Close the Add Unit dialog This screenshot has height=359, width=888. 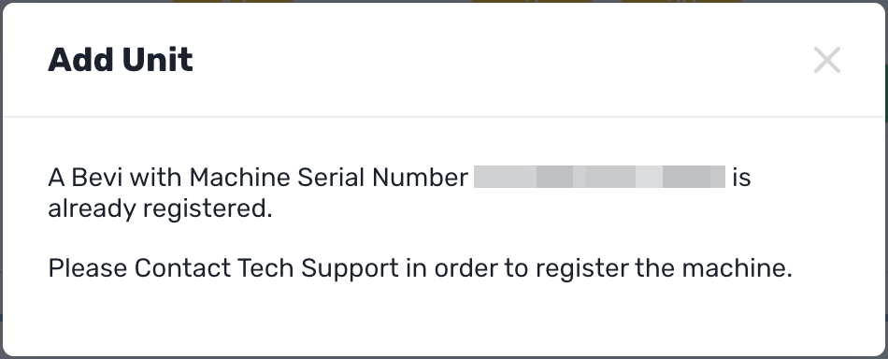coord(827,60)
